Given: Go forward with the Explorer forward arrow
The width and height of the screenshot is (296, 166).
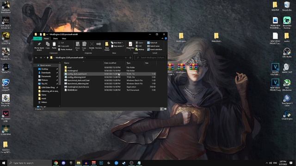Looking at the screenshot, I should point(41,58).
